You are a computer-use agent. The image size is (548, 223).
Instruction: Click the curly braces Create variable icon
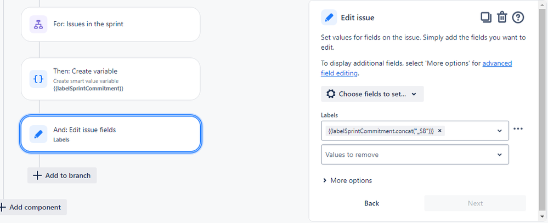coord(38,79)
